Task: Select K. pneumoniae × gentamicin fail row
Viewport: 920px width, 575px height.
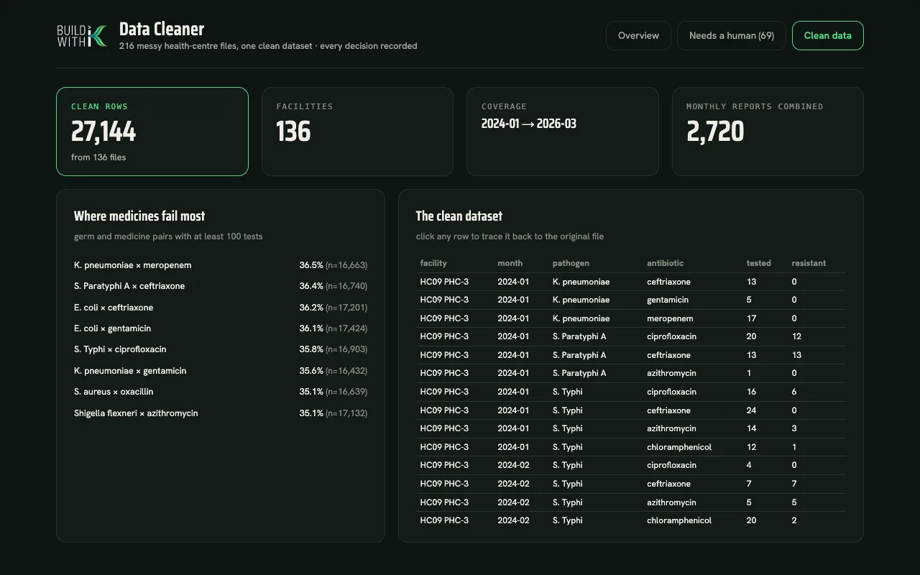Action: click(221, 371)
